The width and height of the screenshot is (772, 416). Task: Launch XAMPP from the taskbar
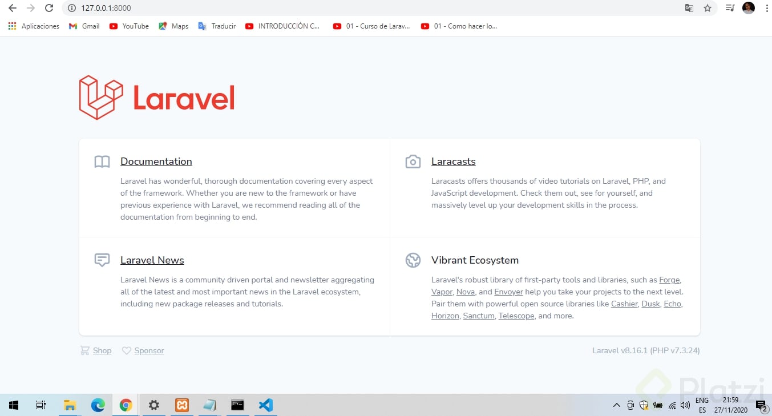181,405
